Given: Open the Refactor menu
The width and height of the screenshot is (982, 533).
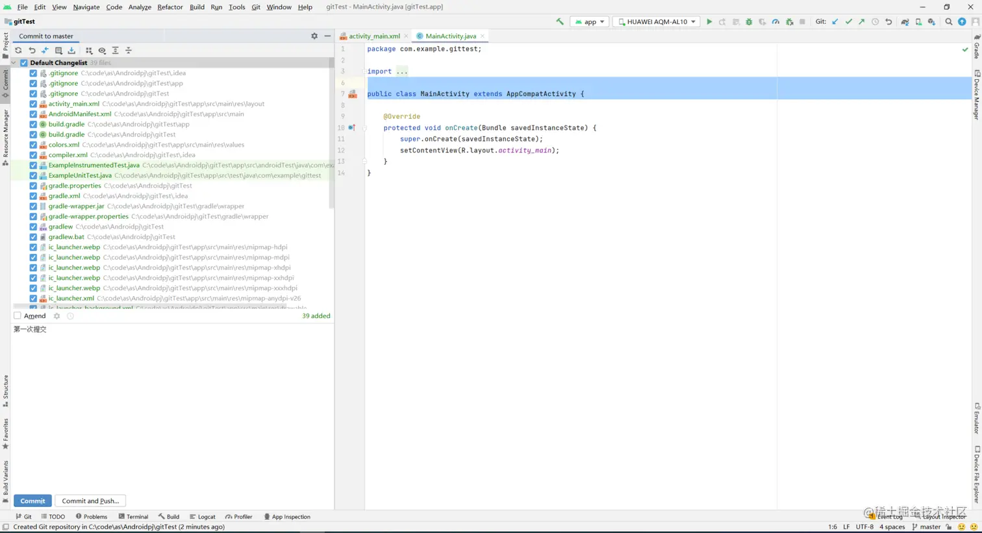Looking at the screenshot, I should click(170, 7).
